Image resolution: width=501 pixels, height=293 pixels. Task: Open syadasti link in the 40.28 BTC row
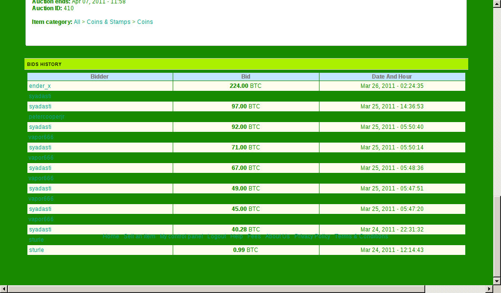tap(40, 230)
